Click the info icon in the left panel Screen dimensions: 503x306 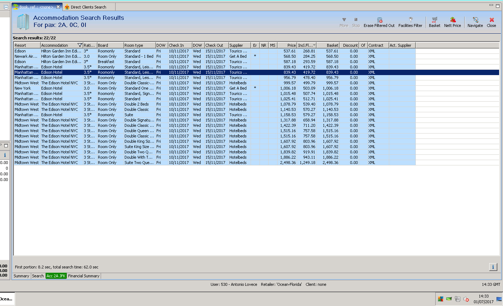[x=5, y=155]
